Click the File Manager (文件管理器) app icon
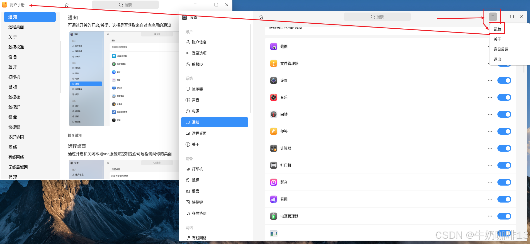530x244 pixels. pos(274,63)
